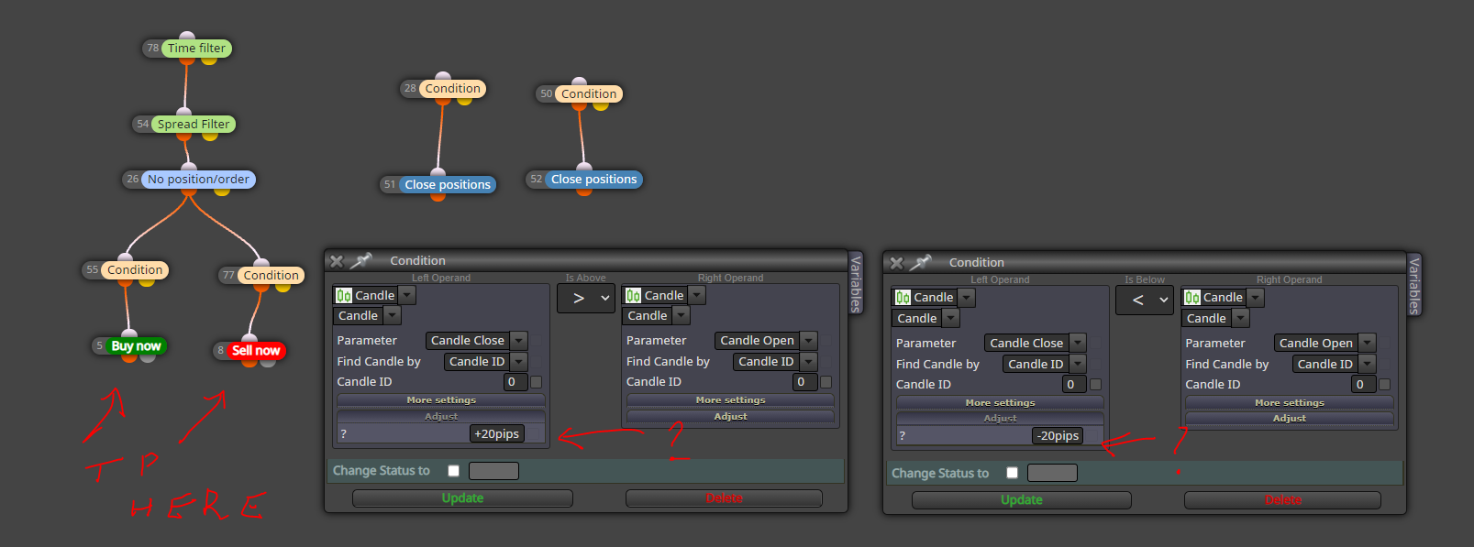Click orange output connector of Close positions 52
This screenshot has width=1474, height=547.
coord(583,191)
